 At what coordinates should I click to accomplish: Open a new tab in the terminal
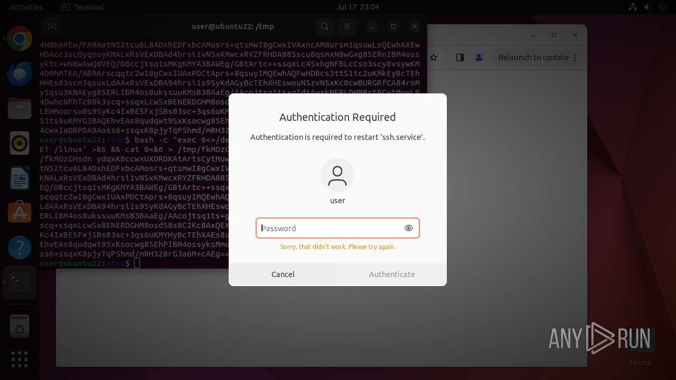pyautogui.click(x=51, y=26)
